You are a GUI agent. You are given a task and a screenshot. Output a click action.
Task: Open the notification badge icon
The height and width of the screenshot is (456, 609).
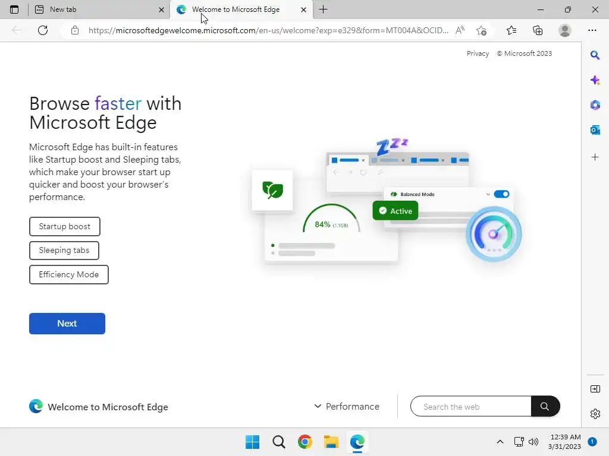[x=592, y=442]
